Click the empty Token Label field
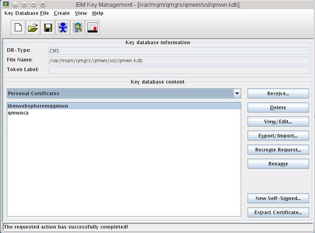The width and height of the screenshot is (315, 233). tap(179, 70)
